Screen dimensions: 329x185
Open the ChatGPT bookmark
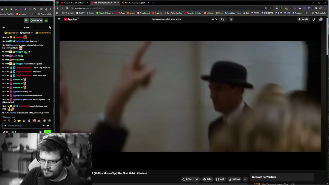pos(80,13)
